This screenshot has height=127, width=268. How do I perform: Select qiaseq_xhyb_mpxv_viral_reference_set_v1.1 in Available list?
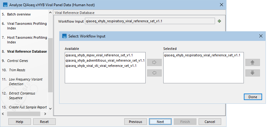99,55
